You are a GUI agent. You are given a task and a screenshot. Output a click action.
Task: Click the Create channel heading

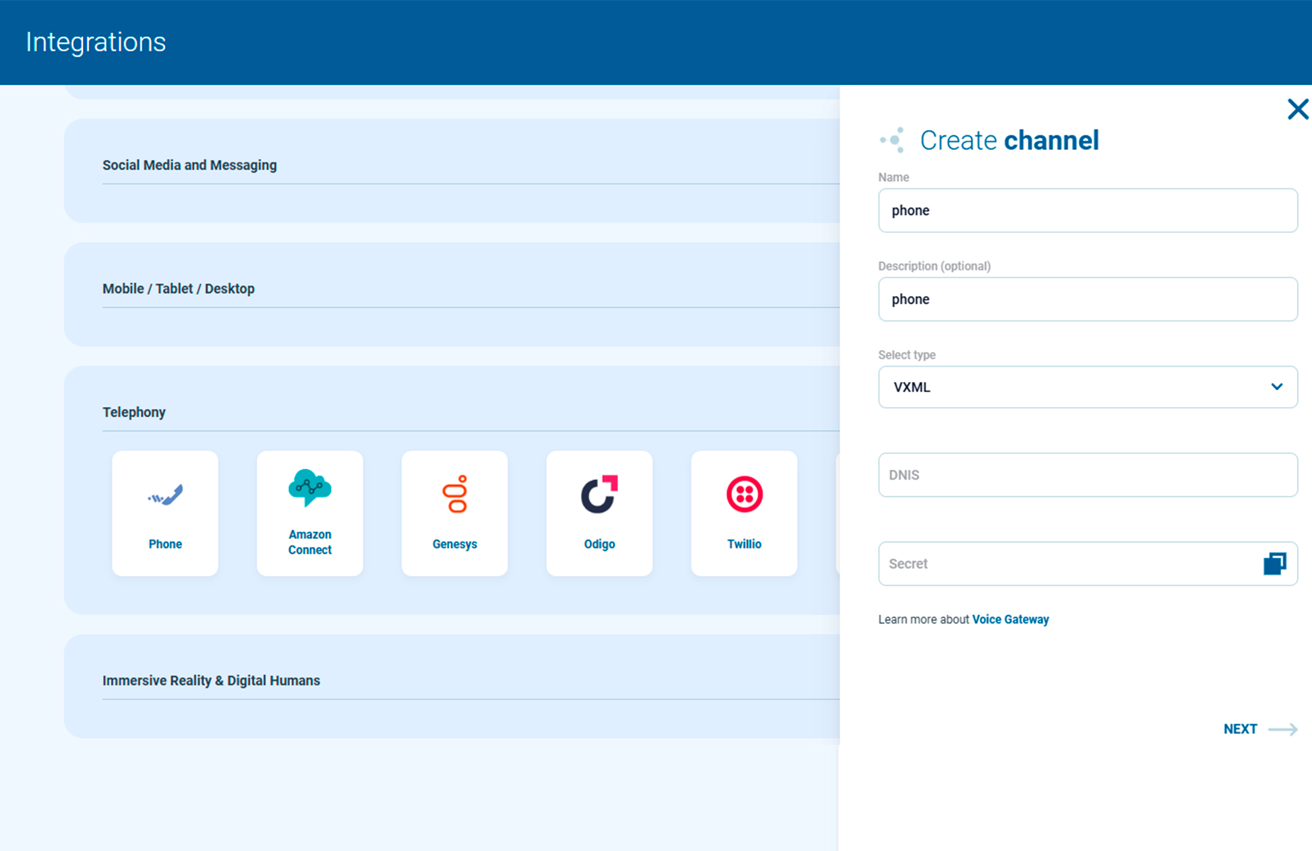click(1009, 141)
